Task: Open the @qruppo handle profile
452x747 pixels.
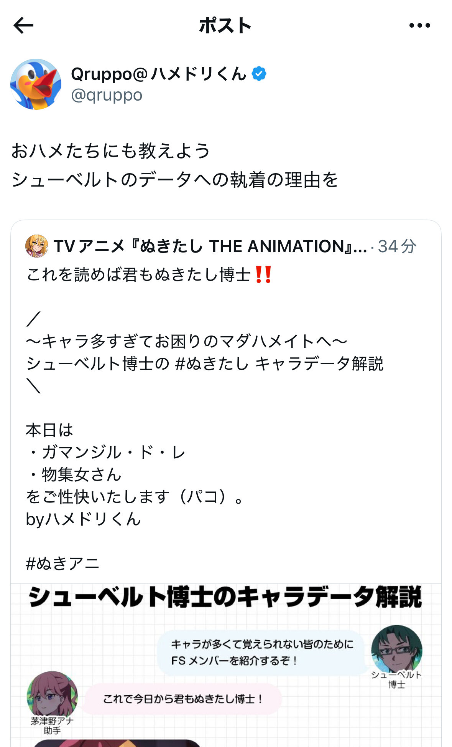Action: click(x=107, y=95)
